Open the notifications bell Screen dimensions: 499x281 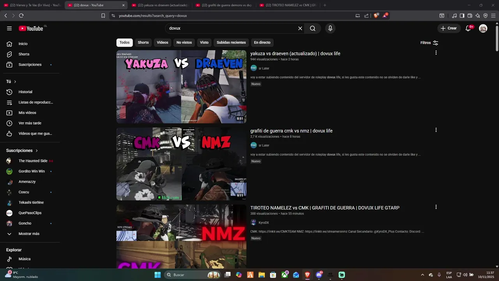point(468,28)
